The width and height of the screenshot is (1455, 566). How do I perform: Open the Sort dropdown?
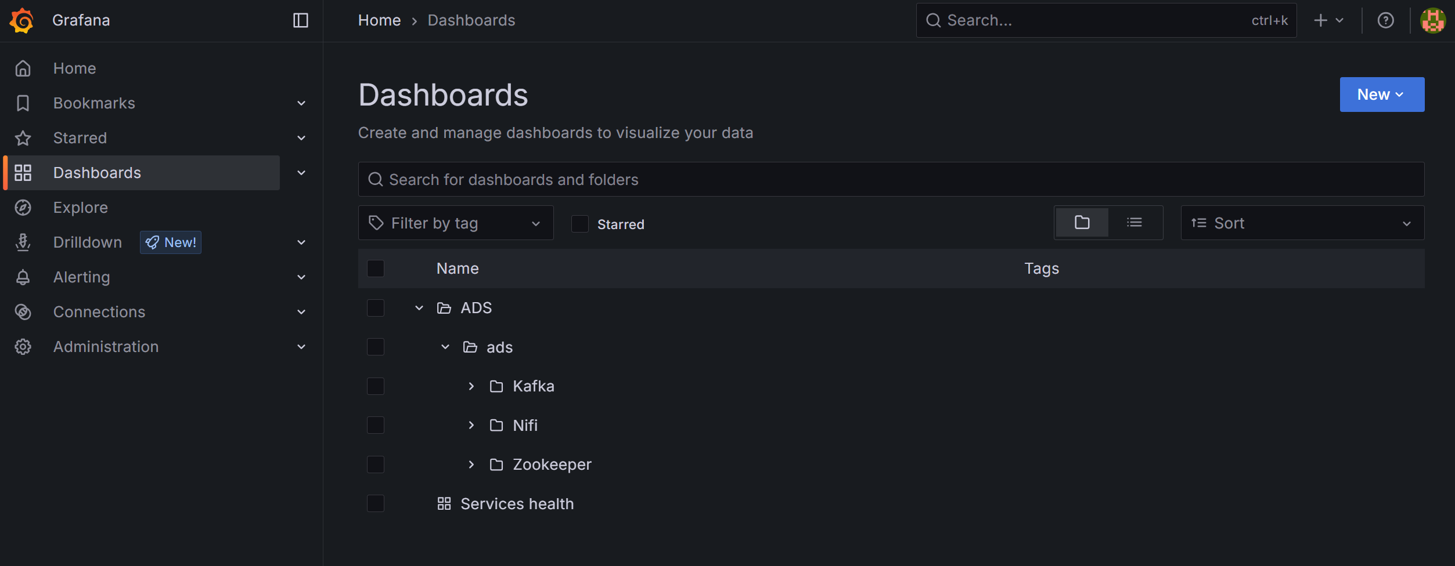1302,223
